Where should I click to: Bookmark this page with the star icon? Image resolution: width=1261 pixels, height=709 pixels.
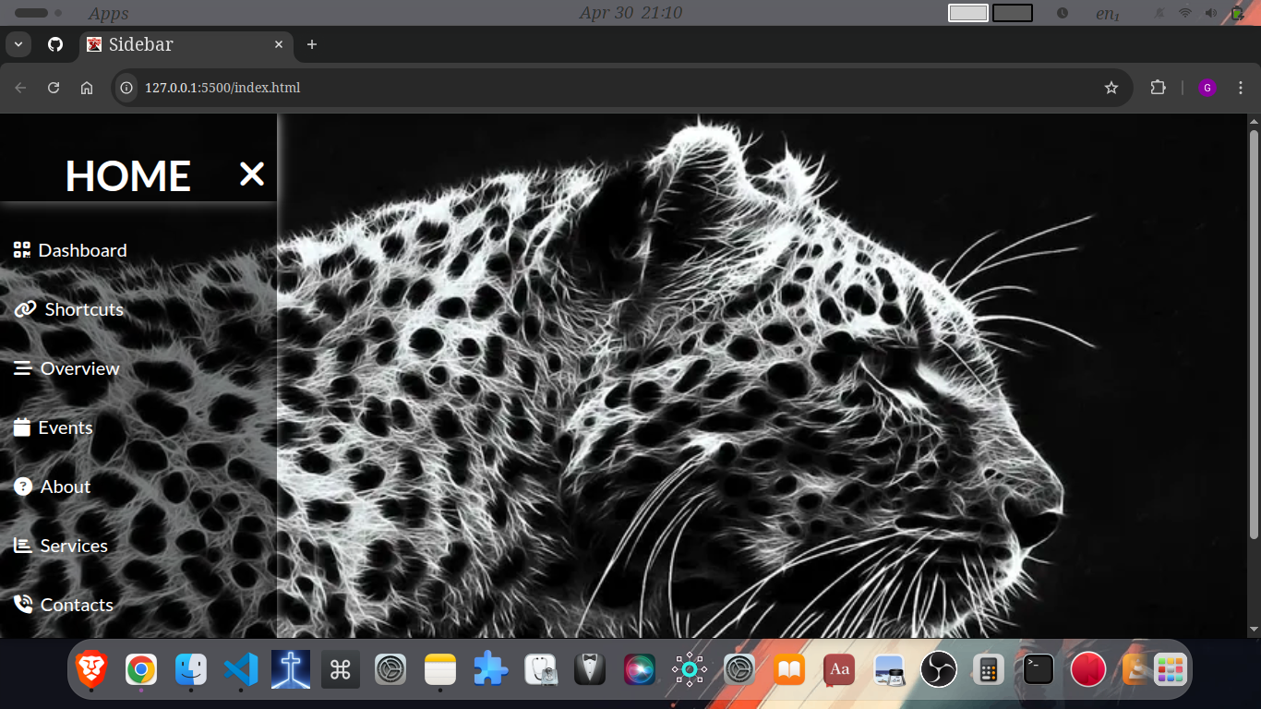1111,88
